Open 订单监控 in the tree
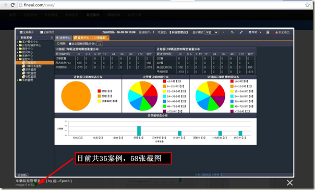 click(31, 63)
